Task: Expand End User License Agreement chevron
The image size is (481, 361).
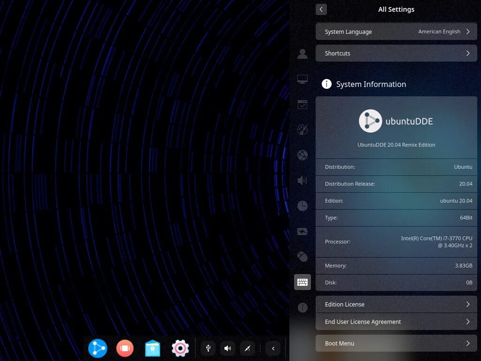Action: [468, 322]
